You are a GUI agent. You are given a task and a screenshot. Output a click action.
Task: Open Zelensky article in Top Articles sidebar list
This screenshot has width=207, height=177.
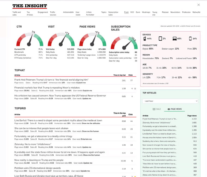(157, 123)
